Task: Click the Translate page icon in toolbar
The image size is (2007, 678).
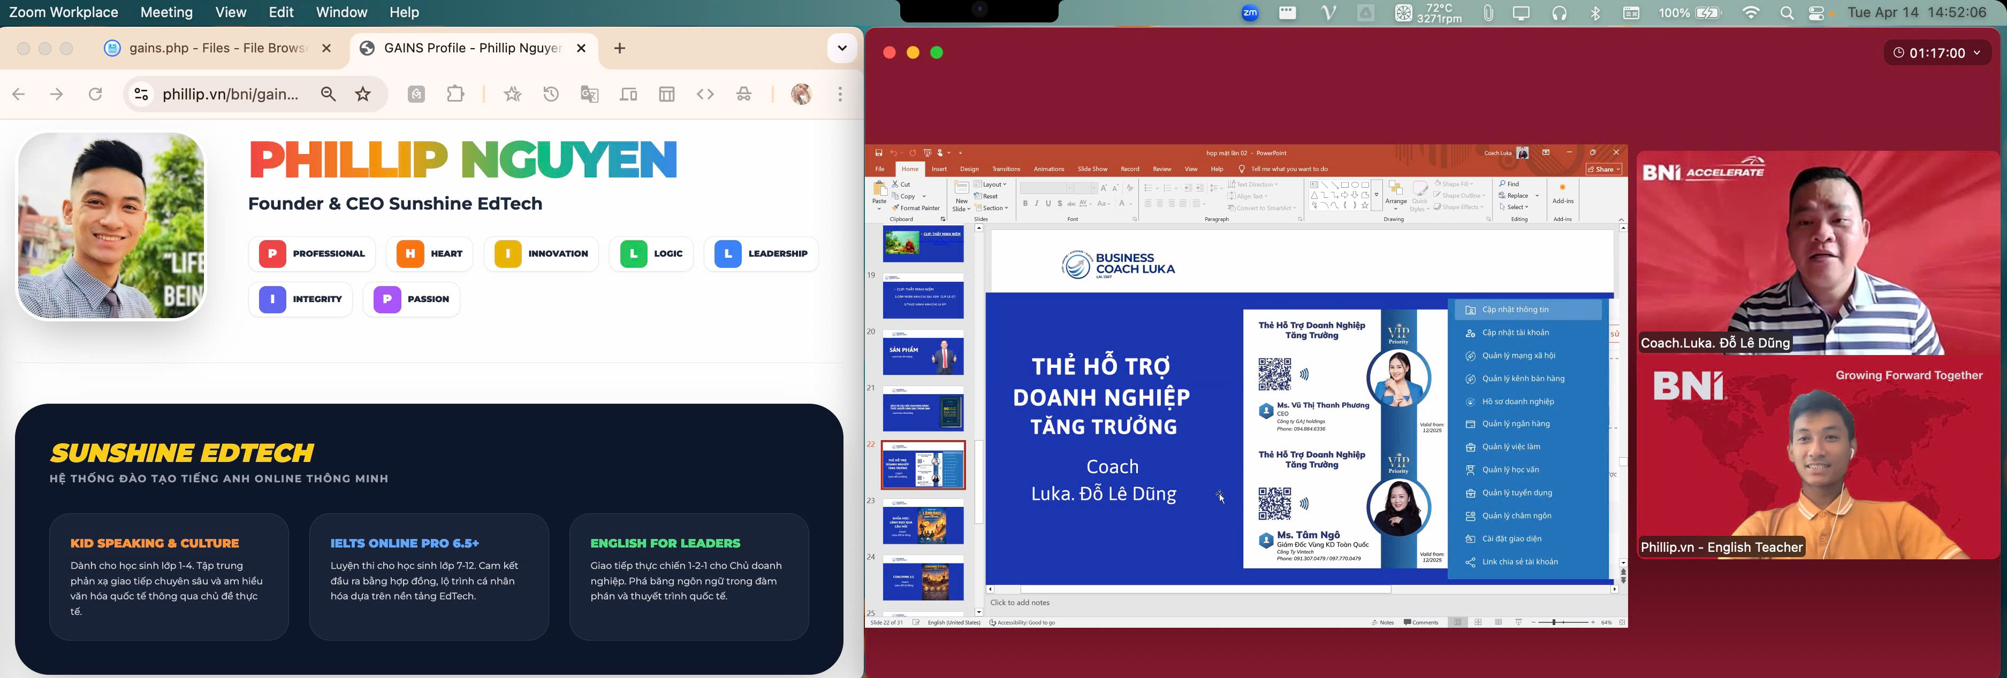Action: (590, 94)
